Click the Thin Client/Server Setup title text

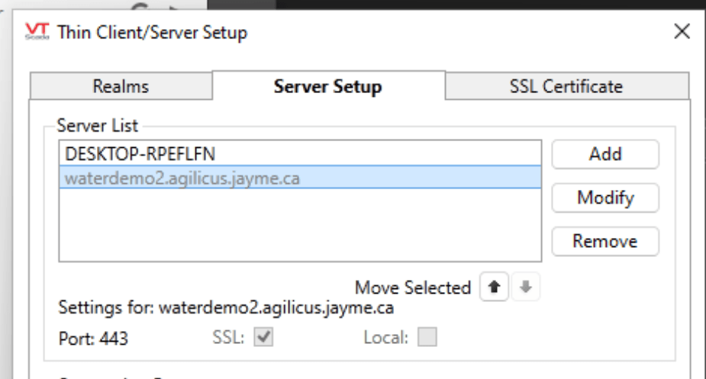(x=152, y=32)
